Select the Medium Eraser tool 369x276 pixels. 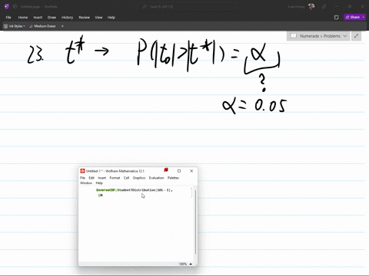tap(42, 26)
